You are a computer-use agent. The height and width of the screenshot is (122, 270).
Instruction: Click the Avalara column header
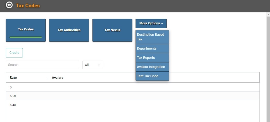click(x=58, y=78)
